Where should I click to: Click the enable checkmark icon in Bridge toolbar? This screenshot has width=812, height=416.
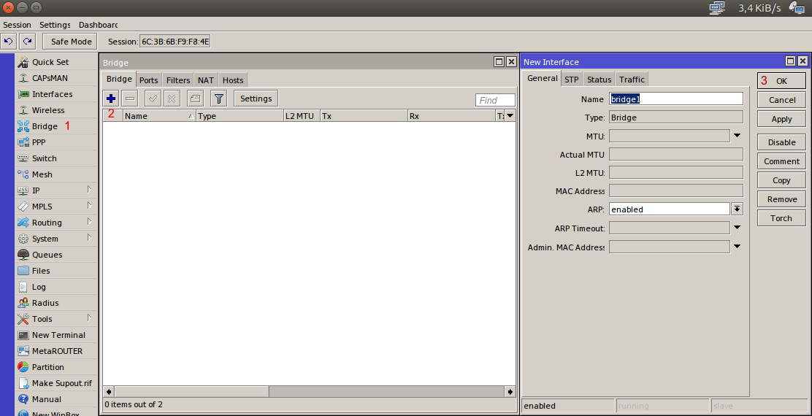153,99
